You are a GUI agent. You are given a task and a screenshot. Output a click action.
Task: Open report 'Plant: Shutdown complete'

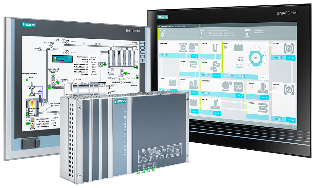pyautogui.click(x=218, y=31)
